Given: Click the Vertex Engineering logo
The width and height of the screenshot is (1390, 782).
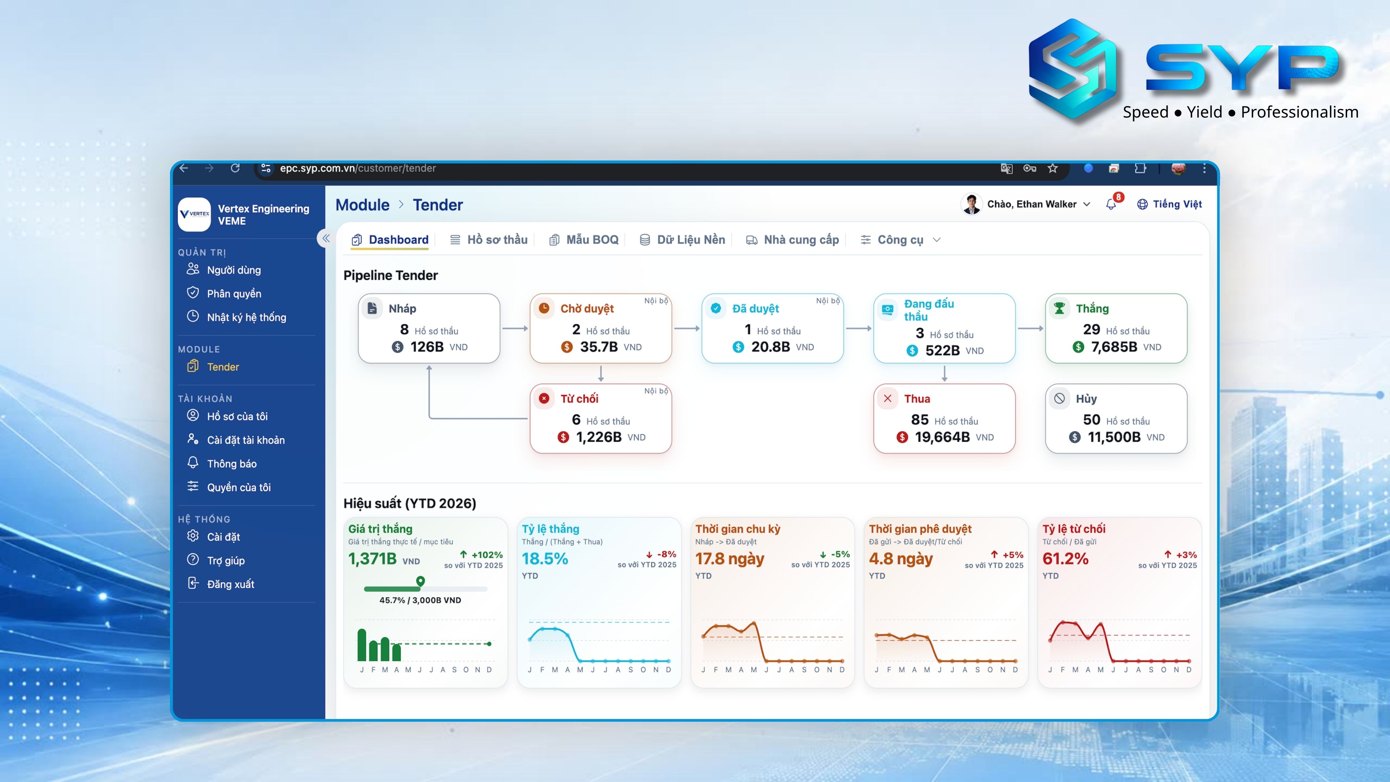Looking at the screenshot, I should coord(194,214).
